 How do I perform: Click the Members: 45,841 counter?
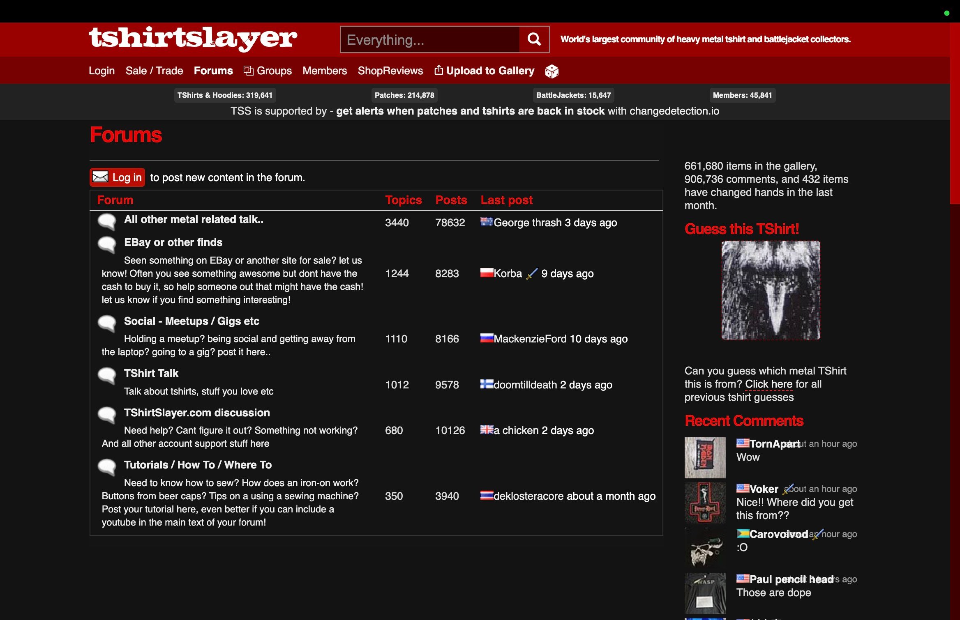point(742,95)
